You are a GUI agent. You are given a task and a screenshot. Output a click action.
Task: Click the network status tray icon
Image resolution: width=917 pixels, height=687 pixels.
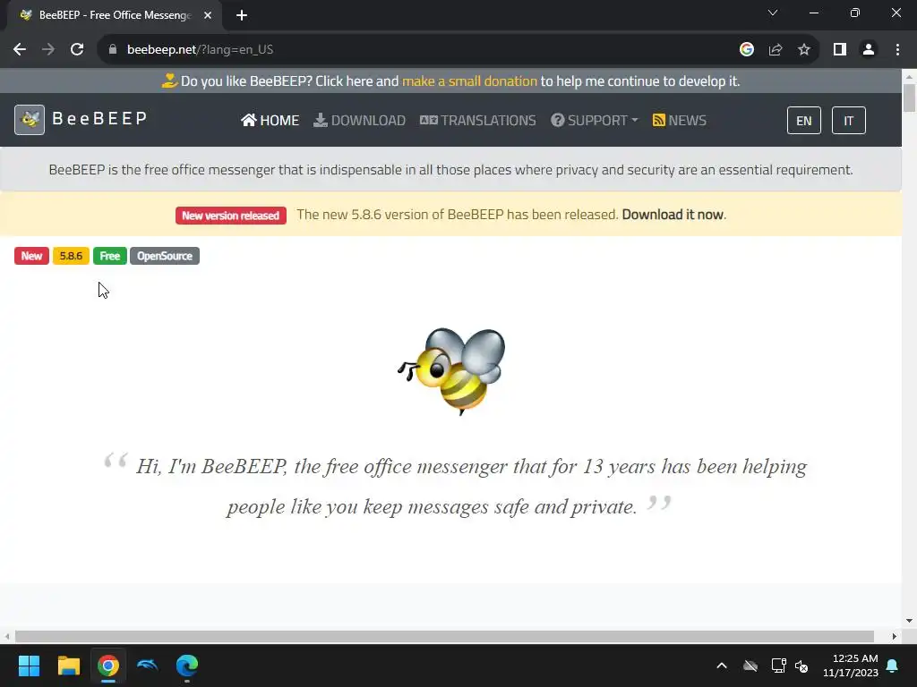click(778, 666)
